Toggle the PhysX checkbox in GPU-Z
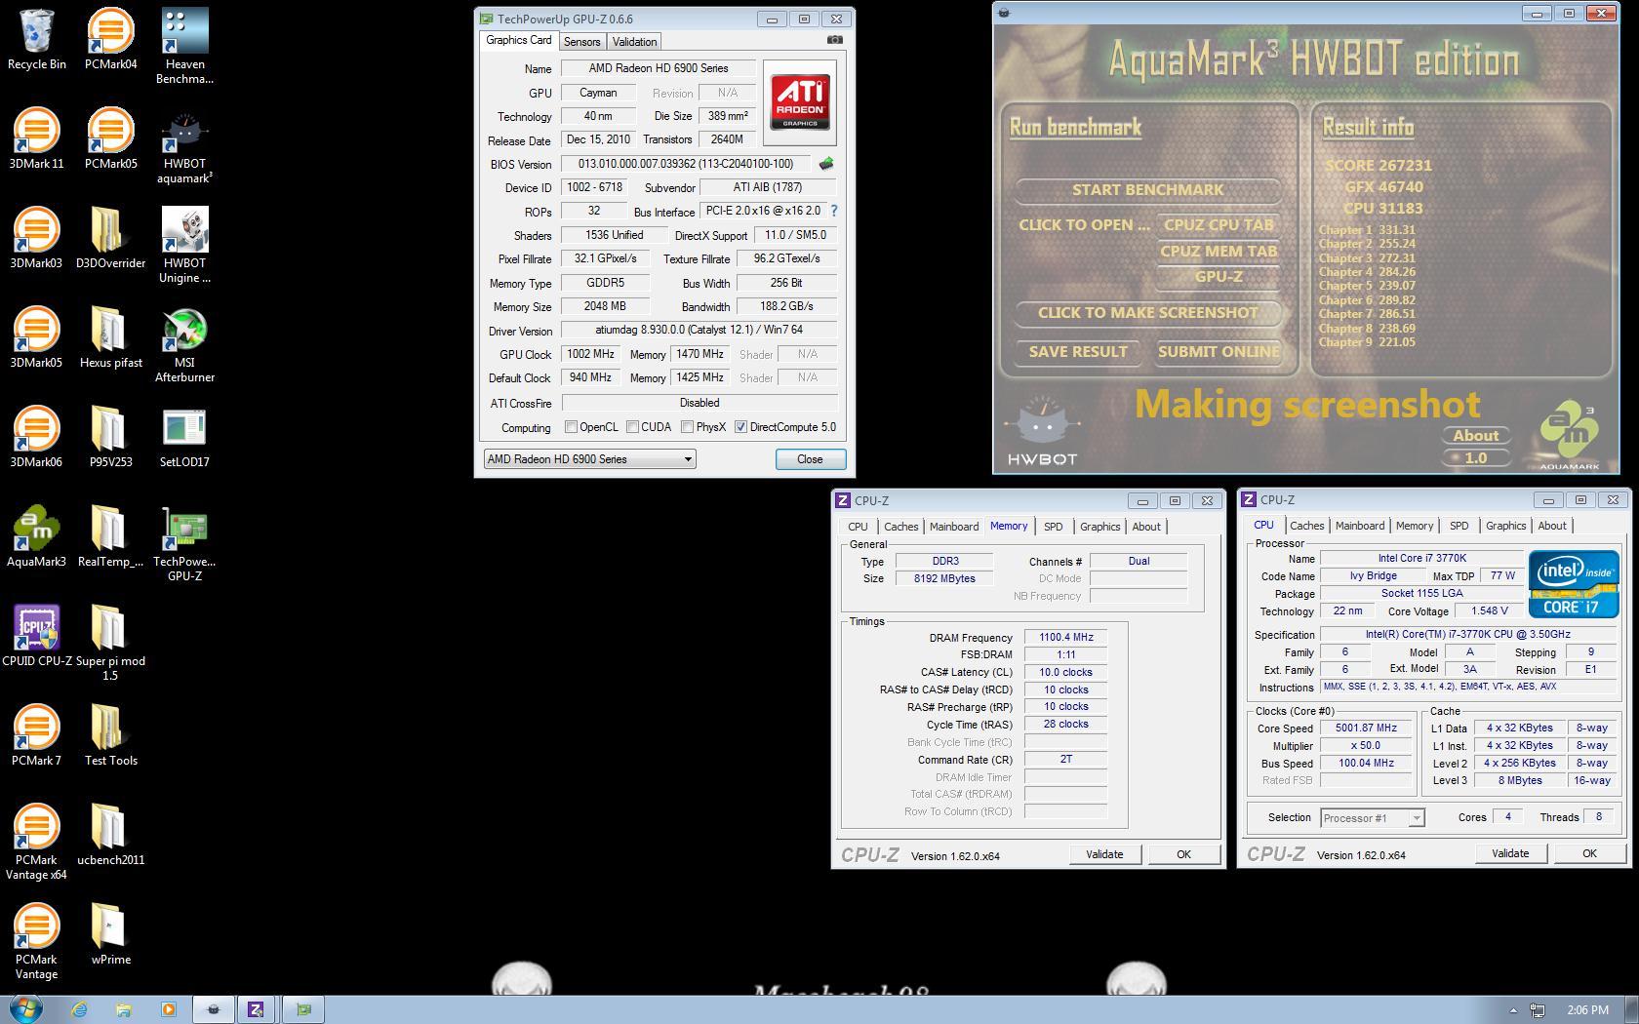 click(687, 427)
